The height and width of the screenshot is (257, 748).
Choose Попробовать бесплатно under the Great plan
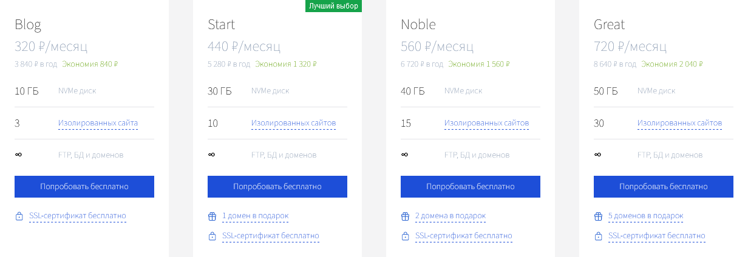[664, 187]
